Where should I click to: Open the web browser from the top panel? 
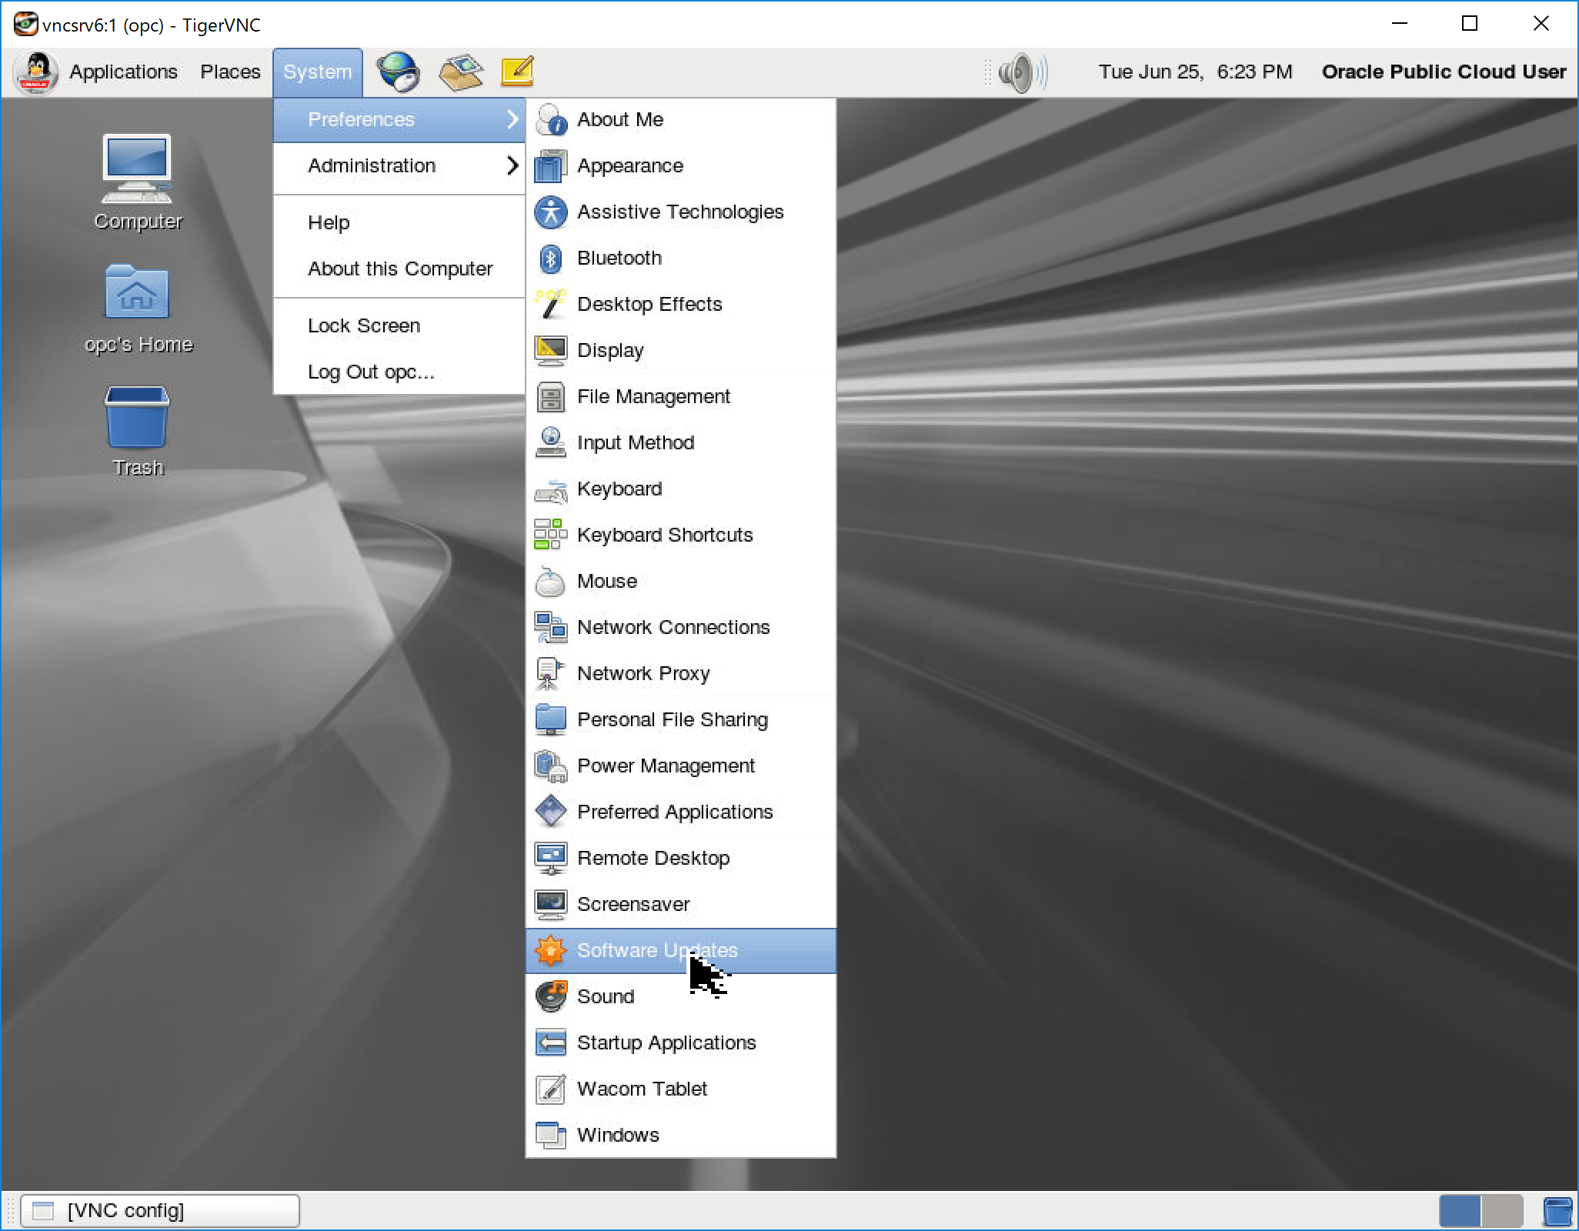399,72
